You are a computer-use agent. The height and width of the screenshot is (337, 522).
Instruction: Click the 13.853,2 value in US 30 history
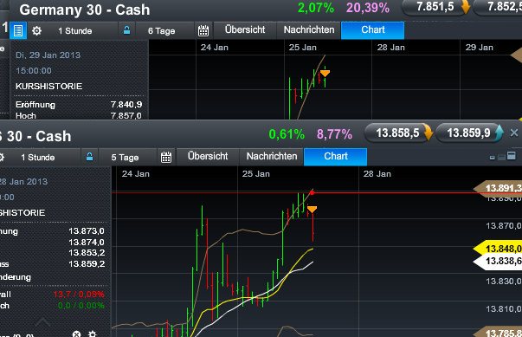pyautogui.click(x=87, y=253)
